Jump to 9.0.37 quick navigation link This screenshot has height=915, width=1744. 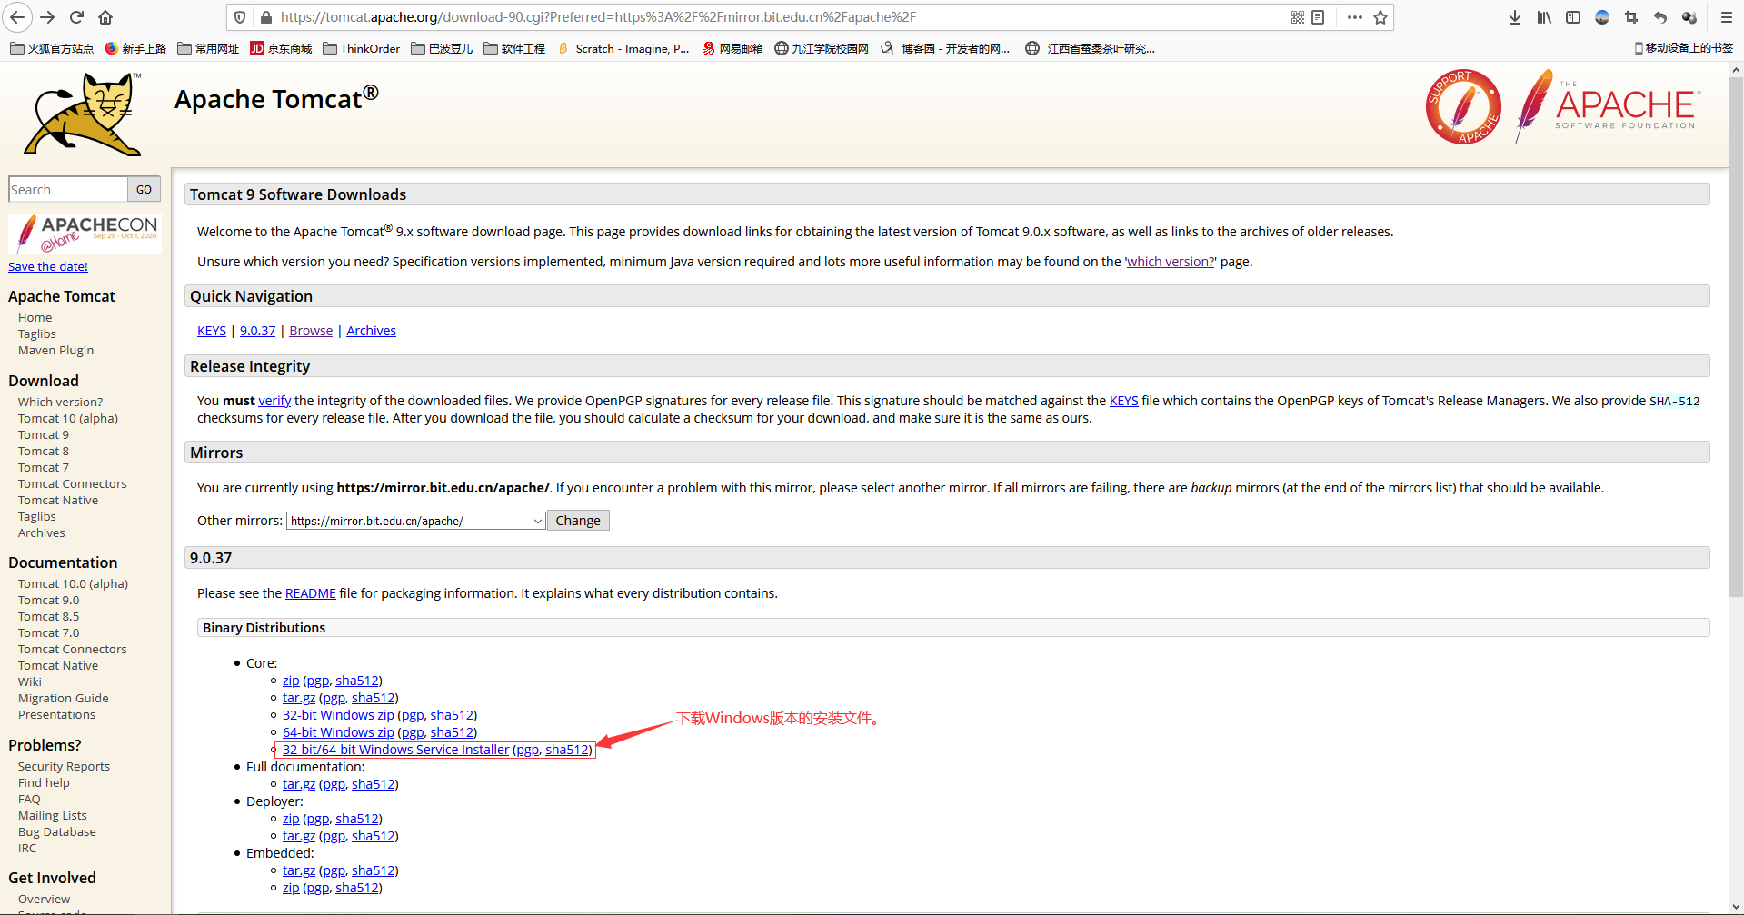pos(257,331)
